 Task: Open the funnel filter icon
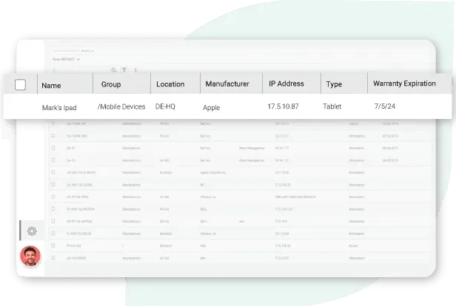coord(124,70)
